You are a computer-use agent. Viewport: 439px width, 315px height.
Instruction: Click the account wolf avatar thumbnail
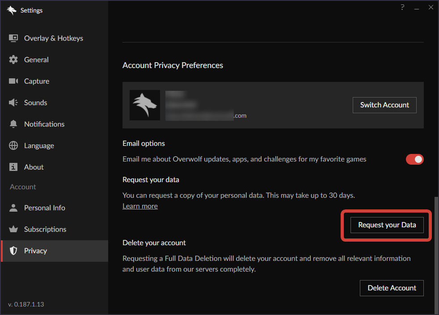click(145, 105)
